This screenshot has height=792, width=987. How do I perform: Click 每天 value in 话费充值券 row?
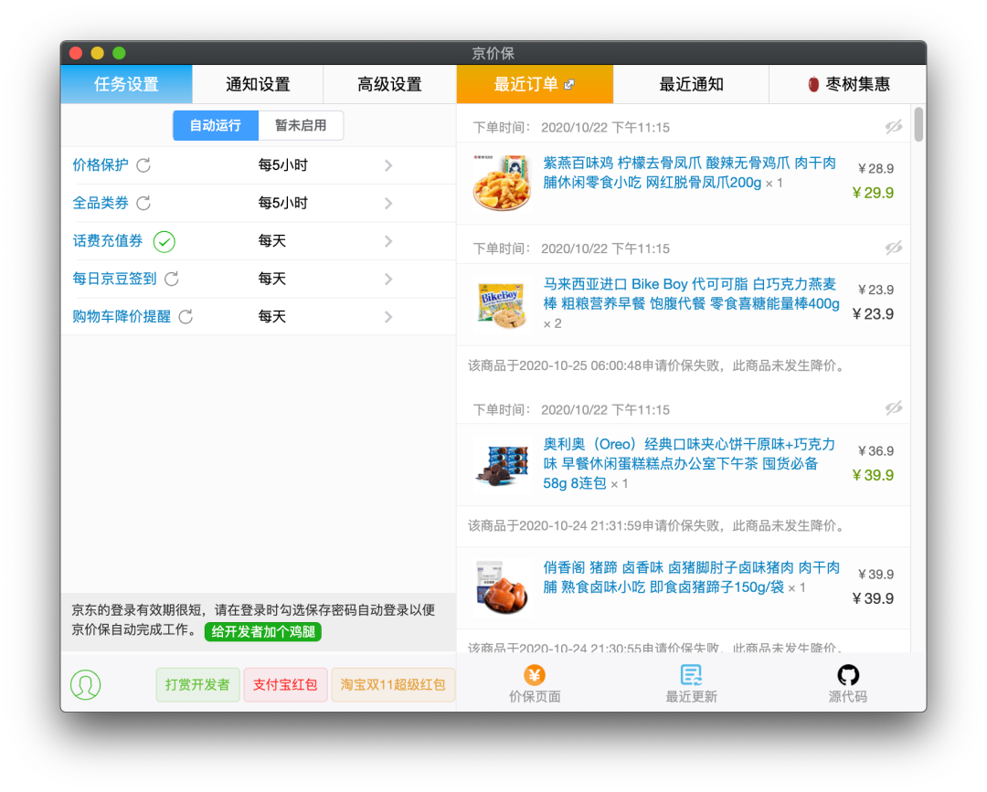coord(272,241)
